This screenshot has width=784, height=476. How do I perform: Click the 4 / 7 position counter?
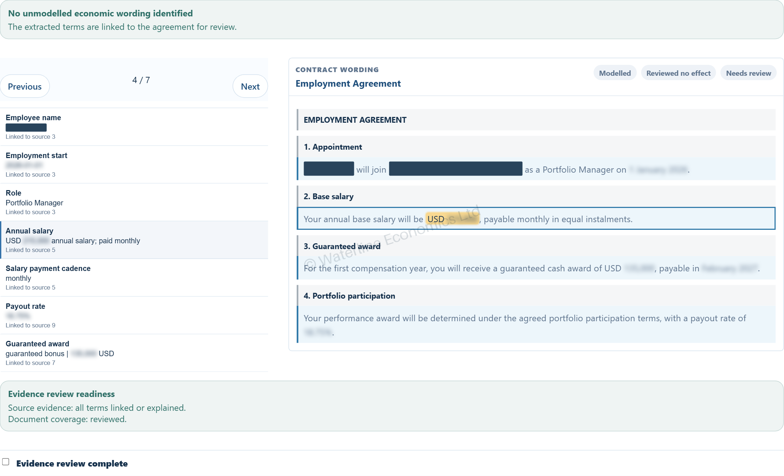(141, 80)
